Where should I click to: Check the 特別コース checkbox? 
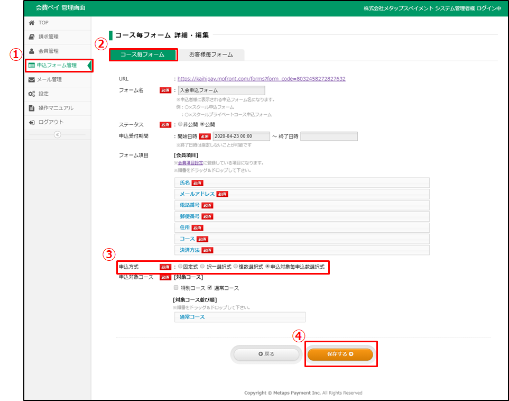coord(176,288)
